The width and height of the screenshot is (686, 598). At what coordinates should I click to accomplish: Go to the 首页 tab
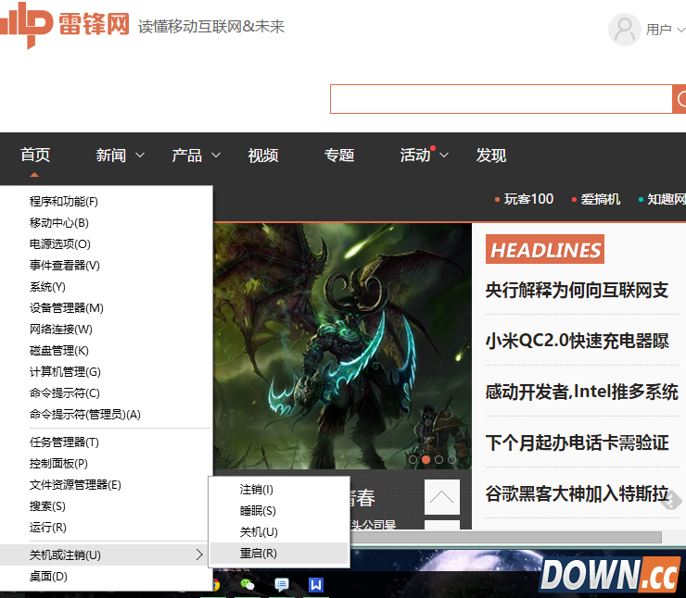35,156
